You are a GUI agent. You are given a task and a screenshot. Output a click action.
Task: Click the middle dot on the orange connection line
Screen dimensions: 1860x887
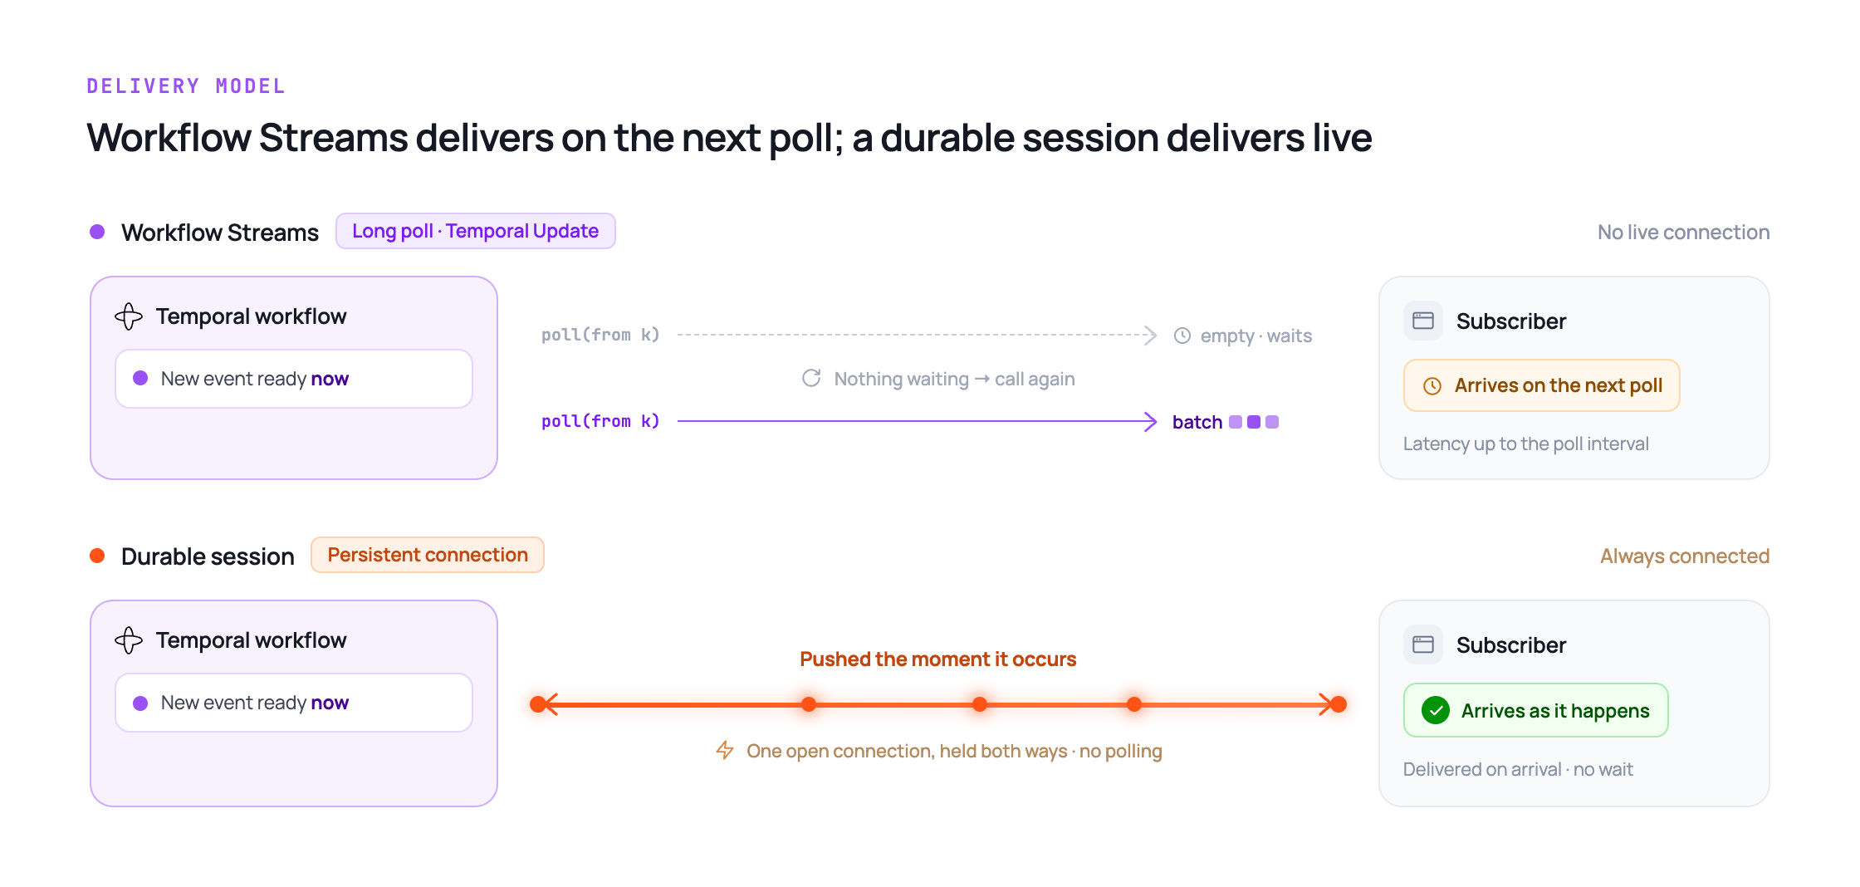tap(980, 704)
